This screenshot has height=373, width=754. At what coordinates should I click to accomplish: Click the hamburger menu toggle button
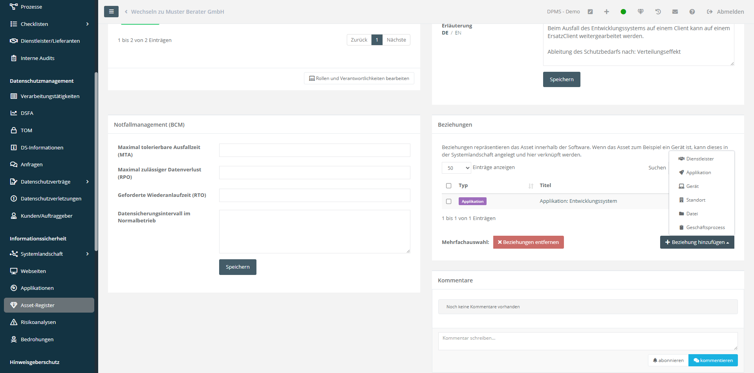[x=111, y=12]
